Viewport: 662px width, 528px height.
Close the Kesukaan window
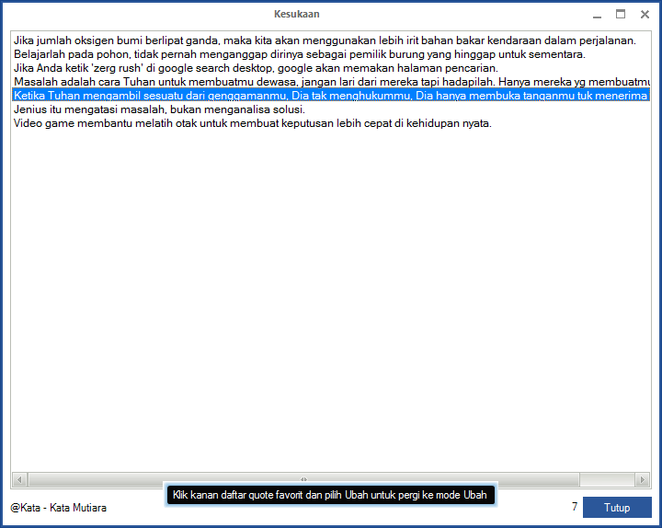645,15
